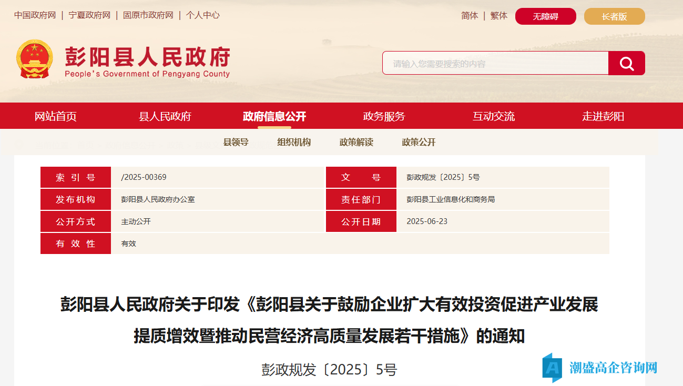Click index number /2025-00369

tap(144, 177)
